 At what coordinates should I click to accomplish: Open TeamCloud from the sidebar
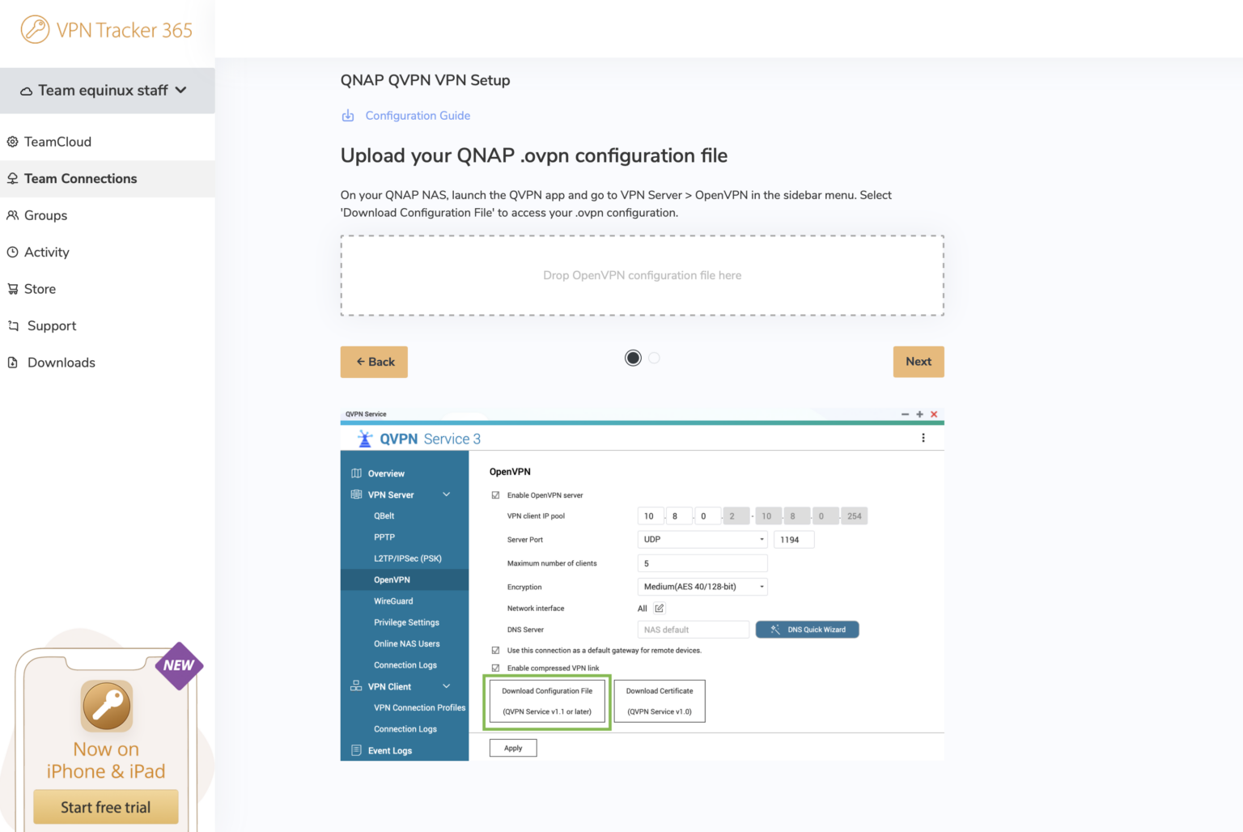click(57, 142)
